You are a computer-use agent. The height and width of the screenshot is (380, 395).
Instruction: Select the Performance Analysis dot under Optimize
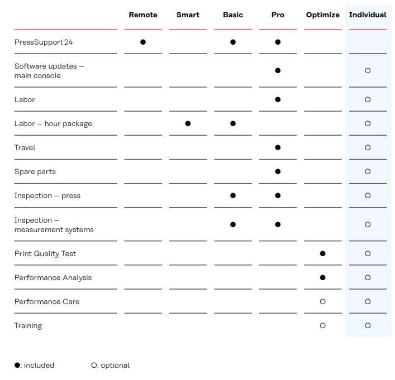click(322, 277)
